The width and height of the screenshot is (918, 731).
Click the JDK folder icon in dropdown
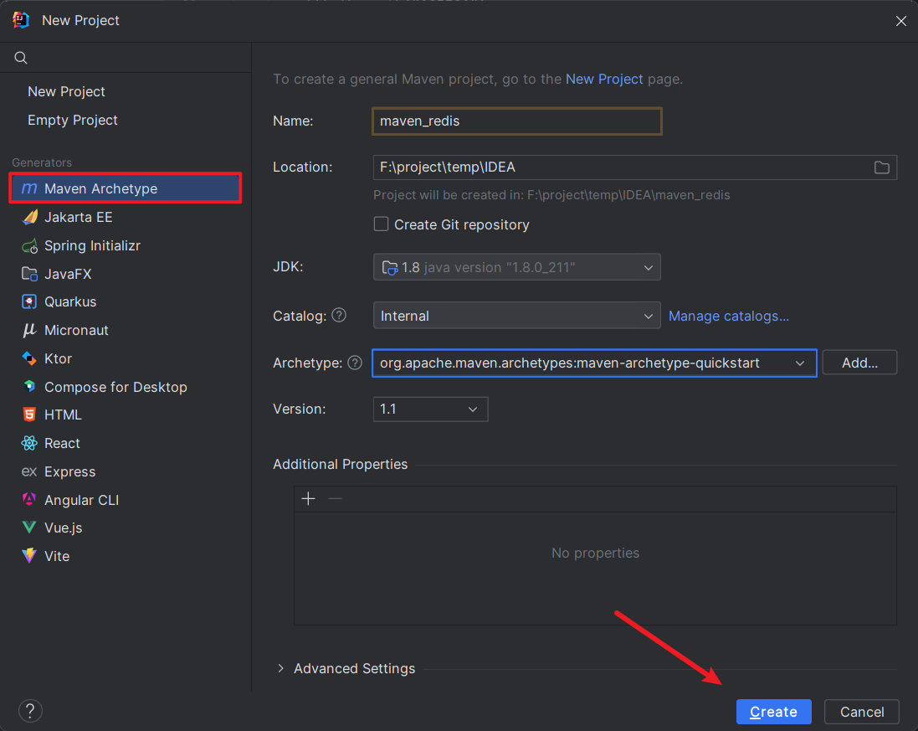click(x=389, y=268)
